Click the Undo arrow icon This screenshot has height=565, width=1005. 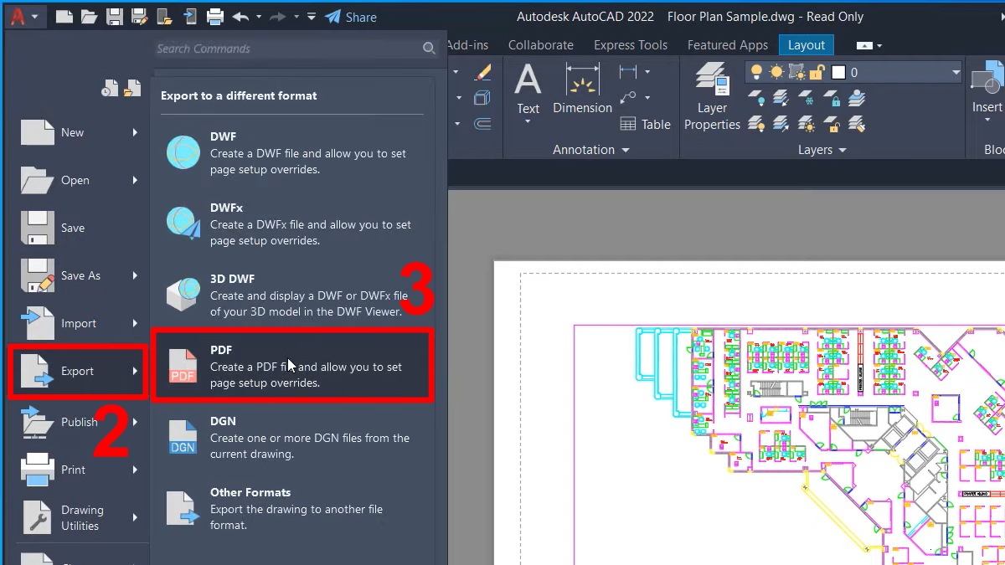tap(241, 16)
